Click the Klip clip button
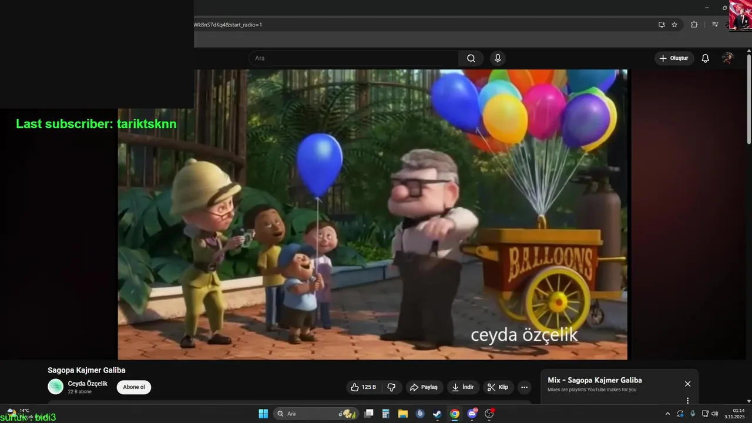Viewport: 752px width, 423px height. coord(498,387)
